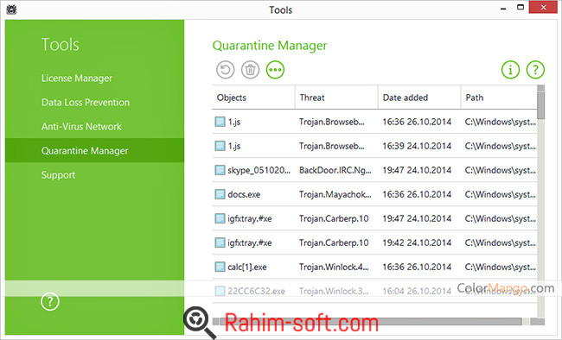The width and height of the screenshot is (562, 340).
Task: Click file icon of skype_051020 row
Action: 220,170
